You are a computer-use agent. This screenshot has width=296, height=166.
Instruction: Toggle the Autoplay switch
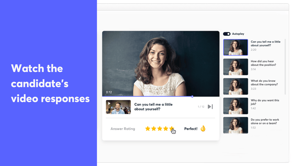click(x=227, y=34)
